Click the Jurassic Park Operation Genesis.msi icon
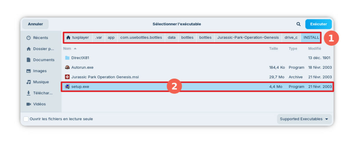Image resolution: width=354 pixels, height=149 pixels. click(67, 77)
